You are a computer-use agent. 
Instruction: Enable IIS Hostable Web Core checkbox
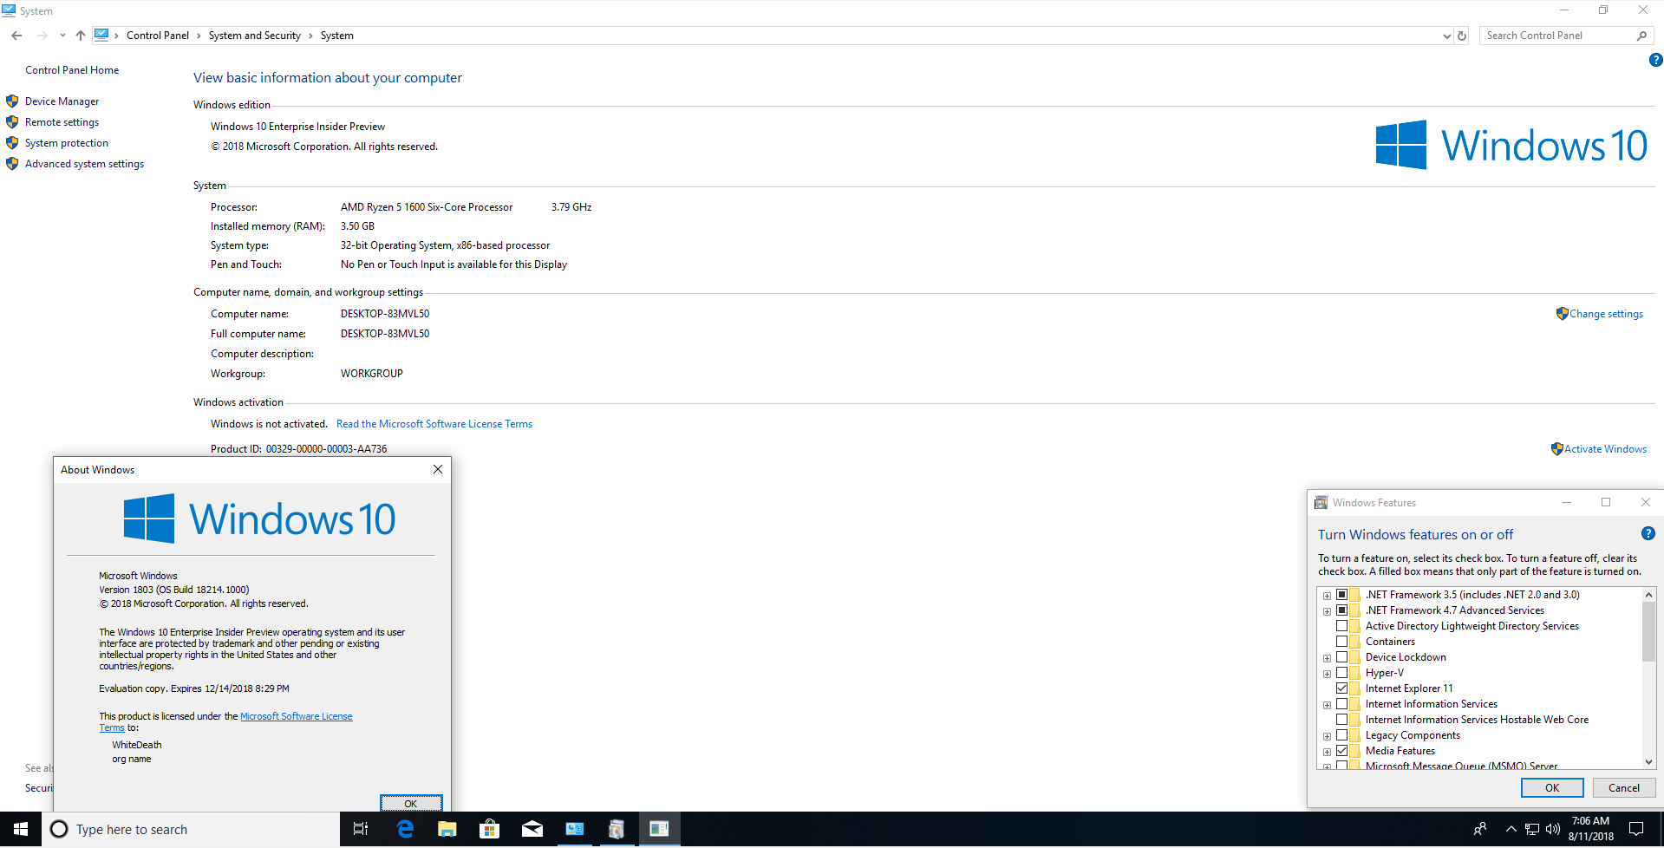coord(1341,720)
